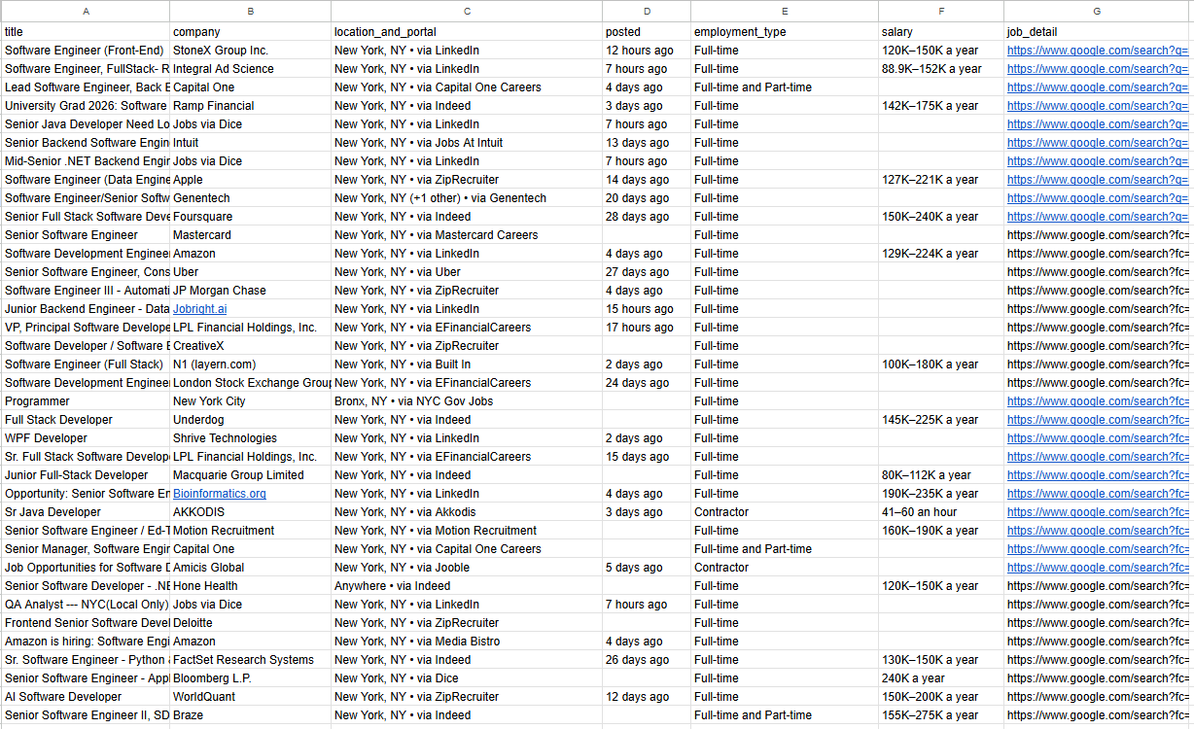Open the Bioinformatics.org company link

[219, 494]
